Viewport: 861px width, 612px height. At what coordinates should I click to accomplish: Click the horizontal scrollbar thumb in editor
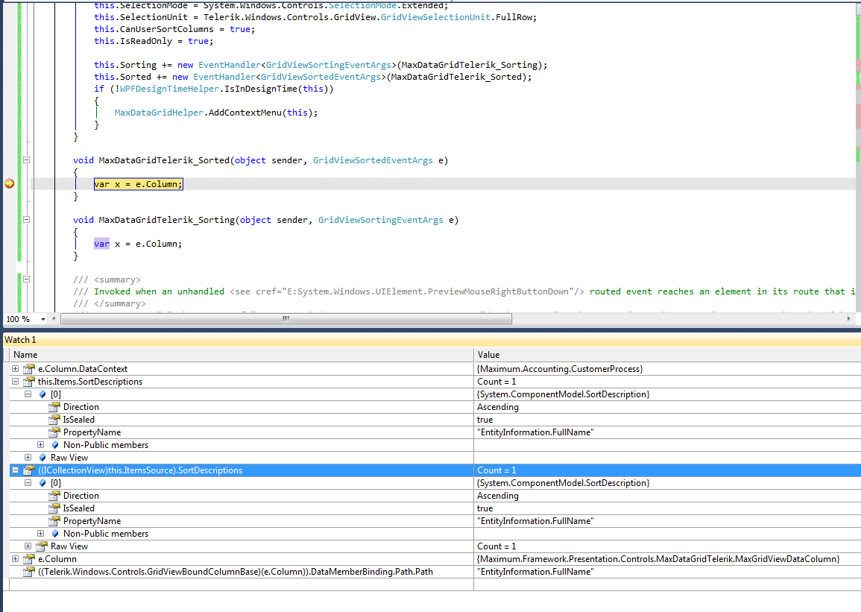click(x=286, y=319)
